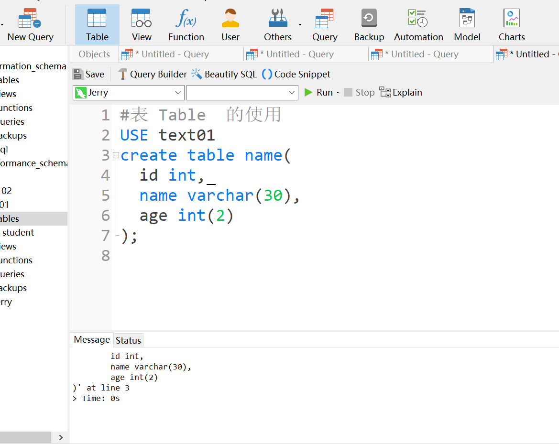Open the Jerry connection dropdown
Image resolution: width=559 pixels, height=444 pixels.
click(x=128, y=93)
